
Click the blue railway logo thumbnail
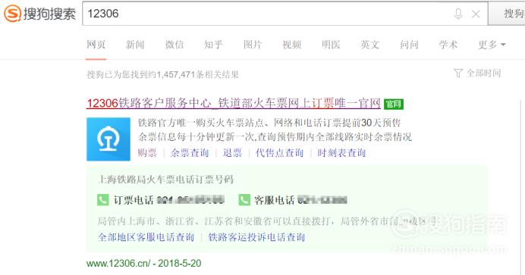pyautogui.click(x=108, y=139)
